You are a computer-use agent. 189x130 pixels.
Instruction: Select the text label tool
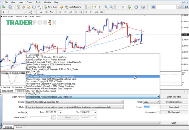click(x=46, y=12)
